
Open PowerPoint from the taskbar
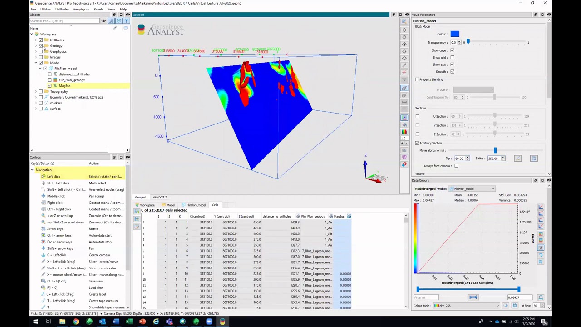[143, 322]
